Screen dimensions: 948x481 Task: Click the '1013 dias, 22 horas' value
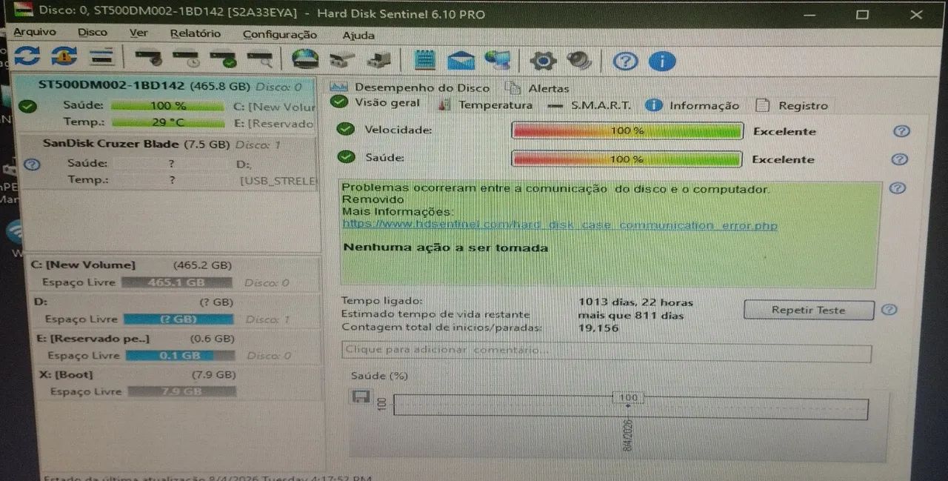tap(635, 302)
